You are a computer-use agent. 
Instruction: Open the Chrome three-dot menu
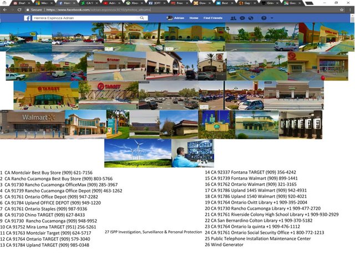(x=351, y=10)
